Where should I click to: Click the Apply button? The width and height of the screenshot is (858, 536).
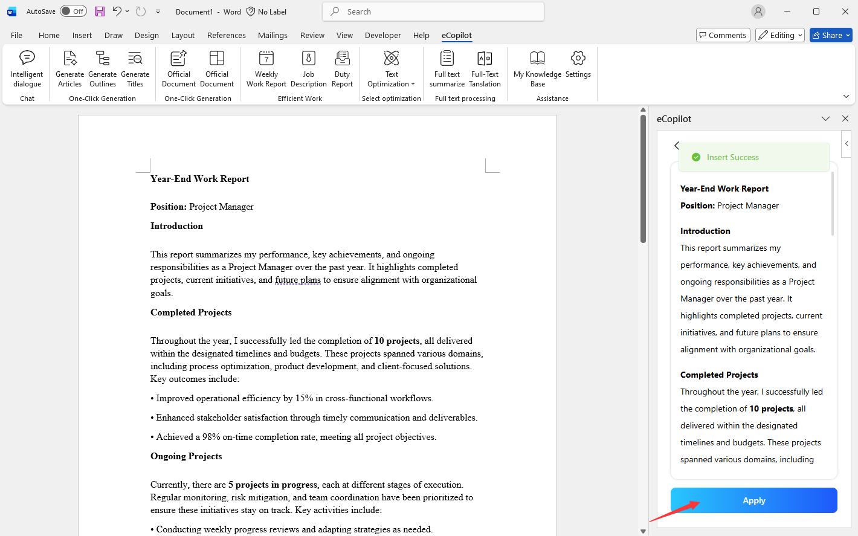(x=753, y=500)
